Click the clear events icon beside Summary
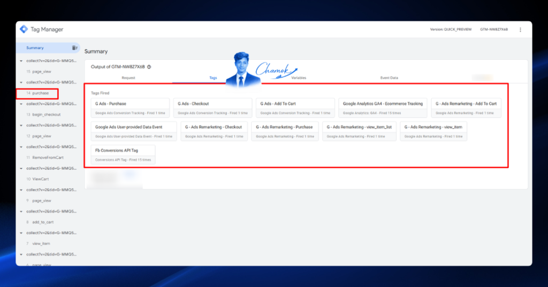Image resolution: width=548 pixels, height=287 pixels. click(x=74, y=48)
